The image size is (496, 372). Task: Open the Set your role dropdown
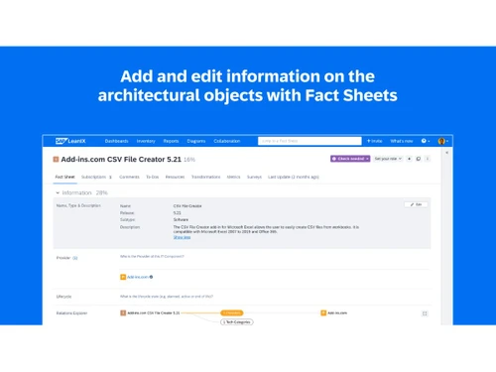pos(388,159)
